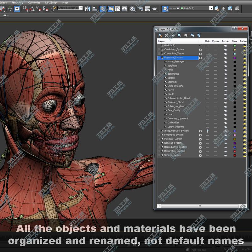Click the Freeze column header

click(216, 41)
